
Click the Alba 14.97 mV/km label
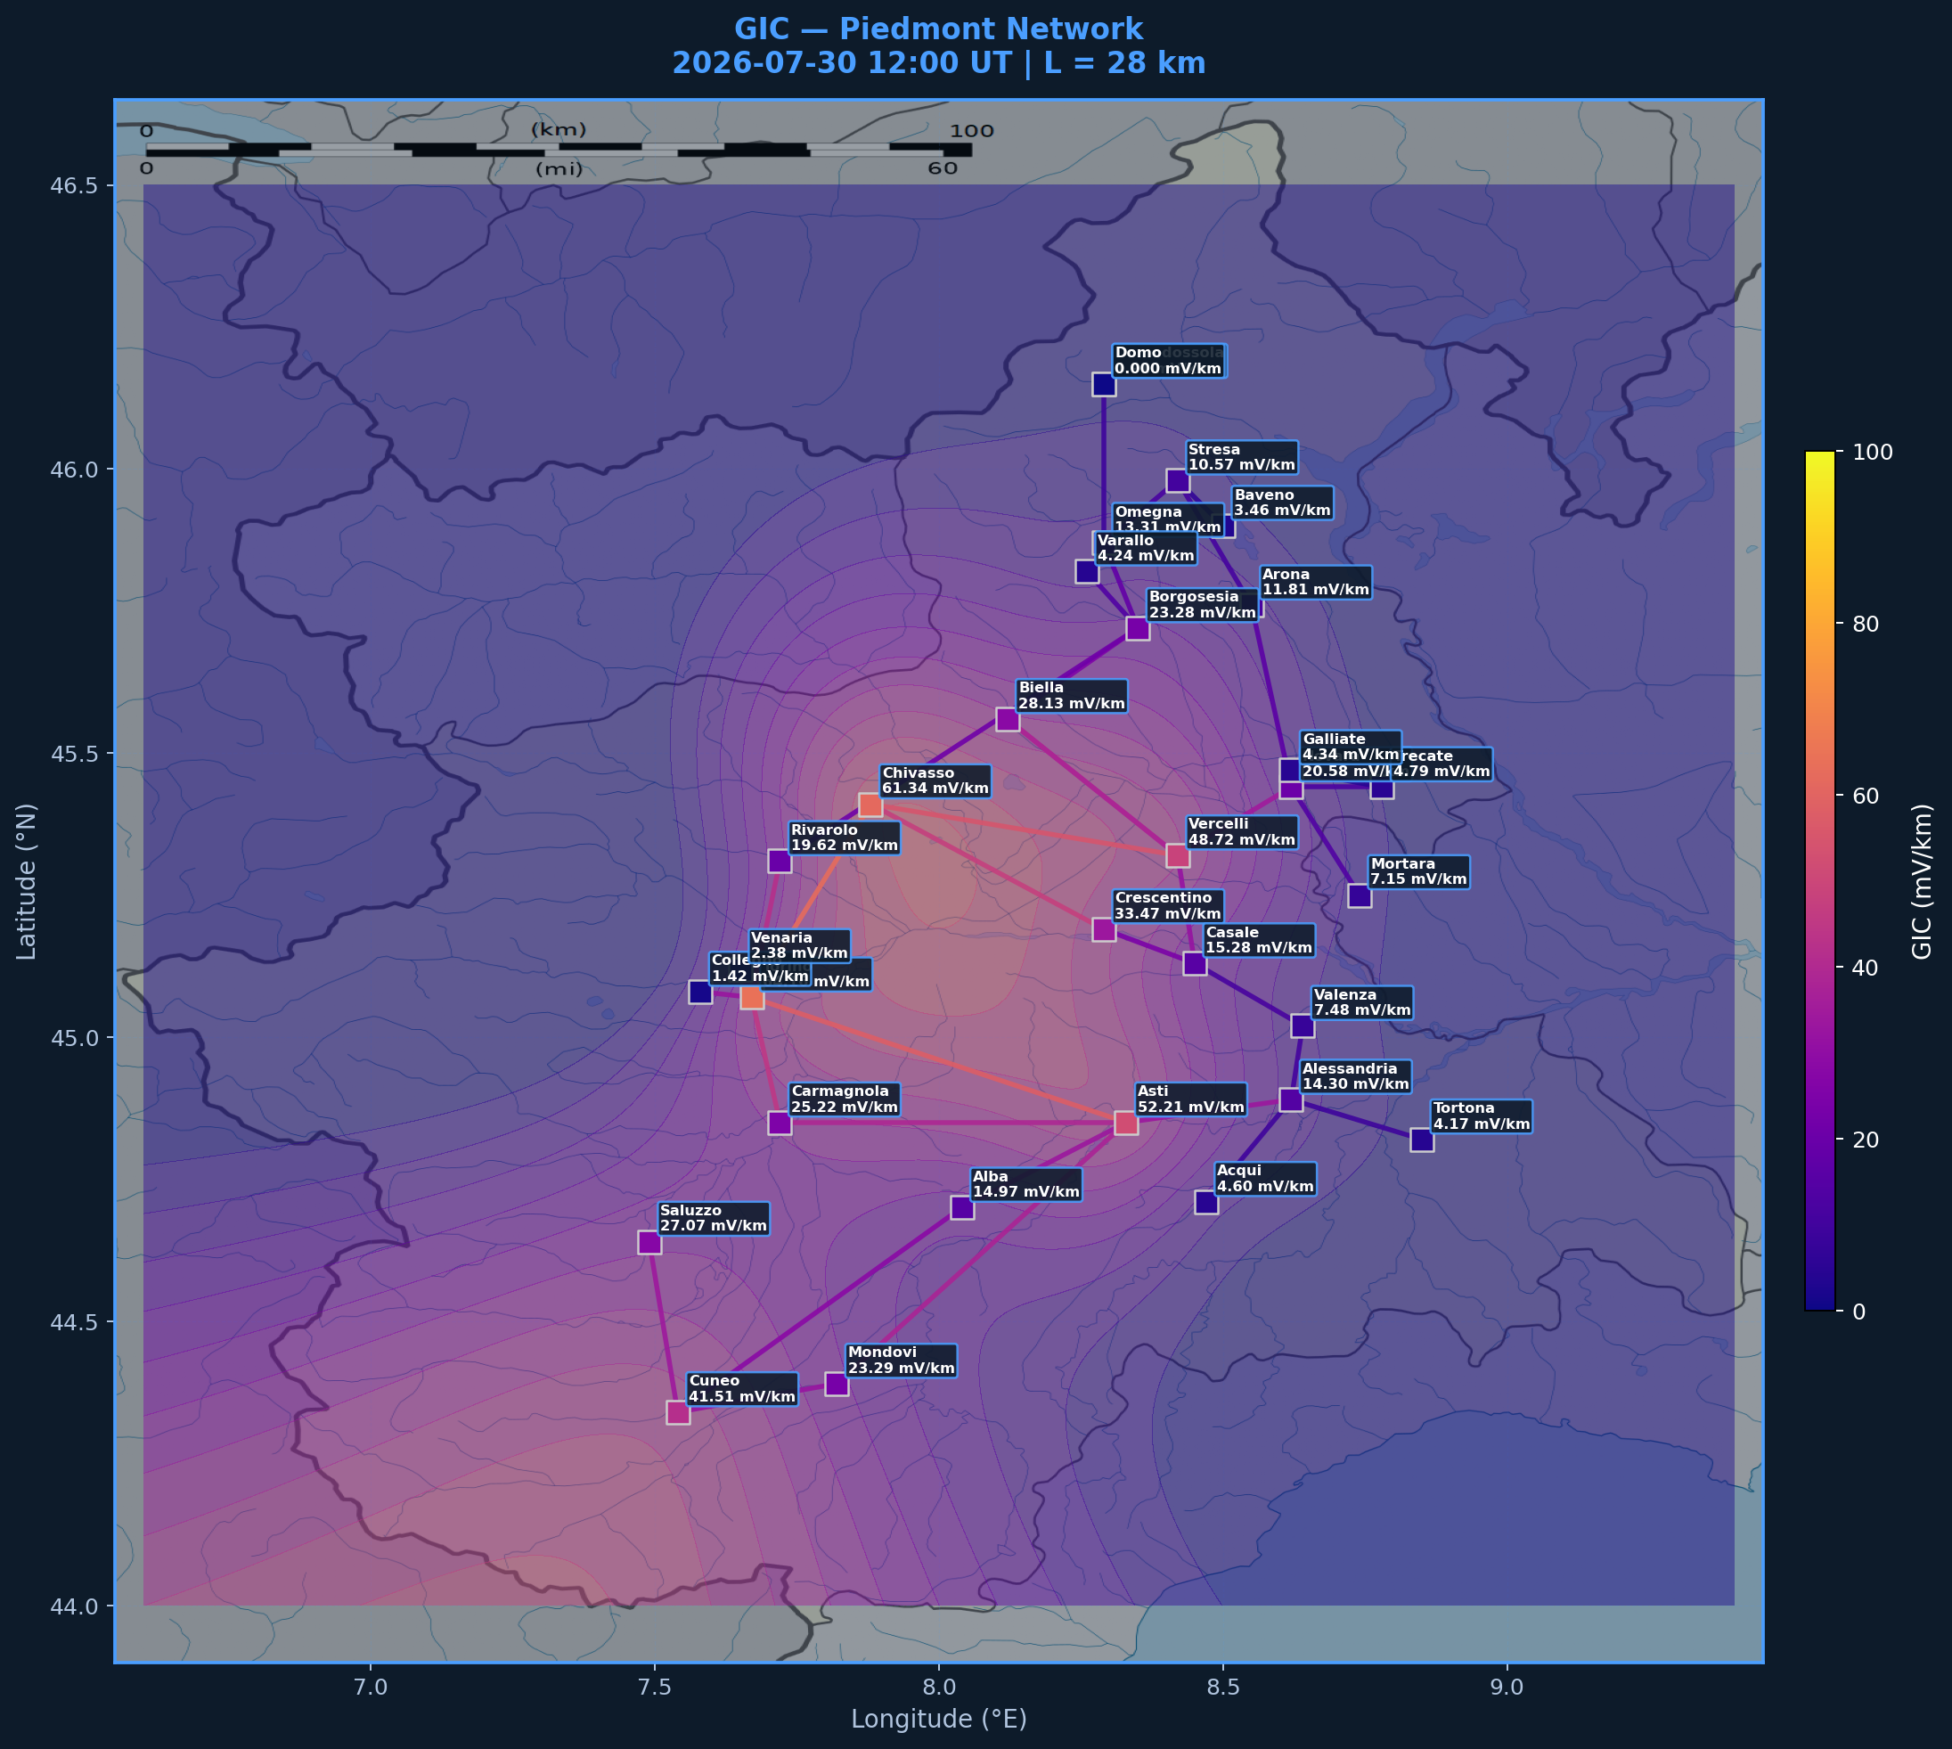(1026, 1185)
